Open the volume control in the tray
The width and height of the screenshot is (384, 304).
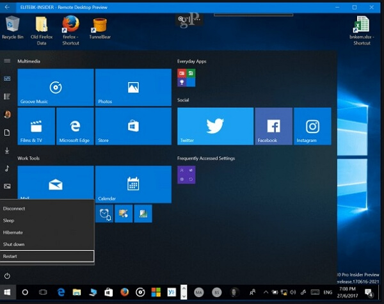pyautogui.click(x=293, y=292)
